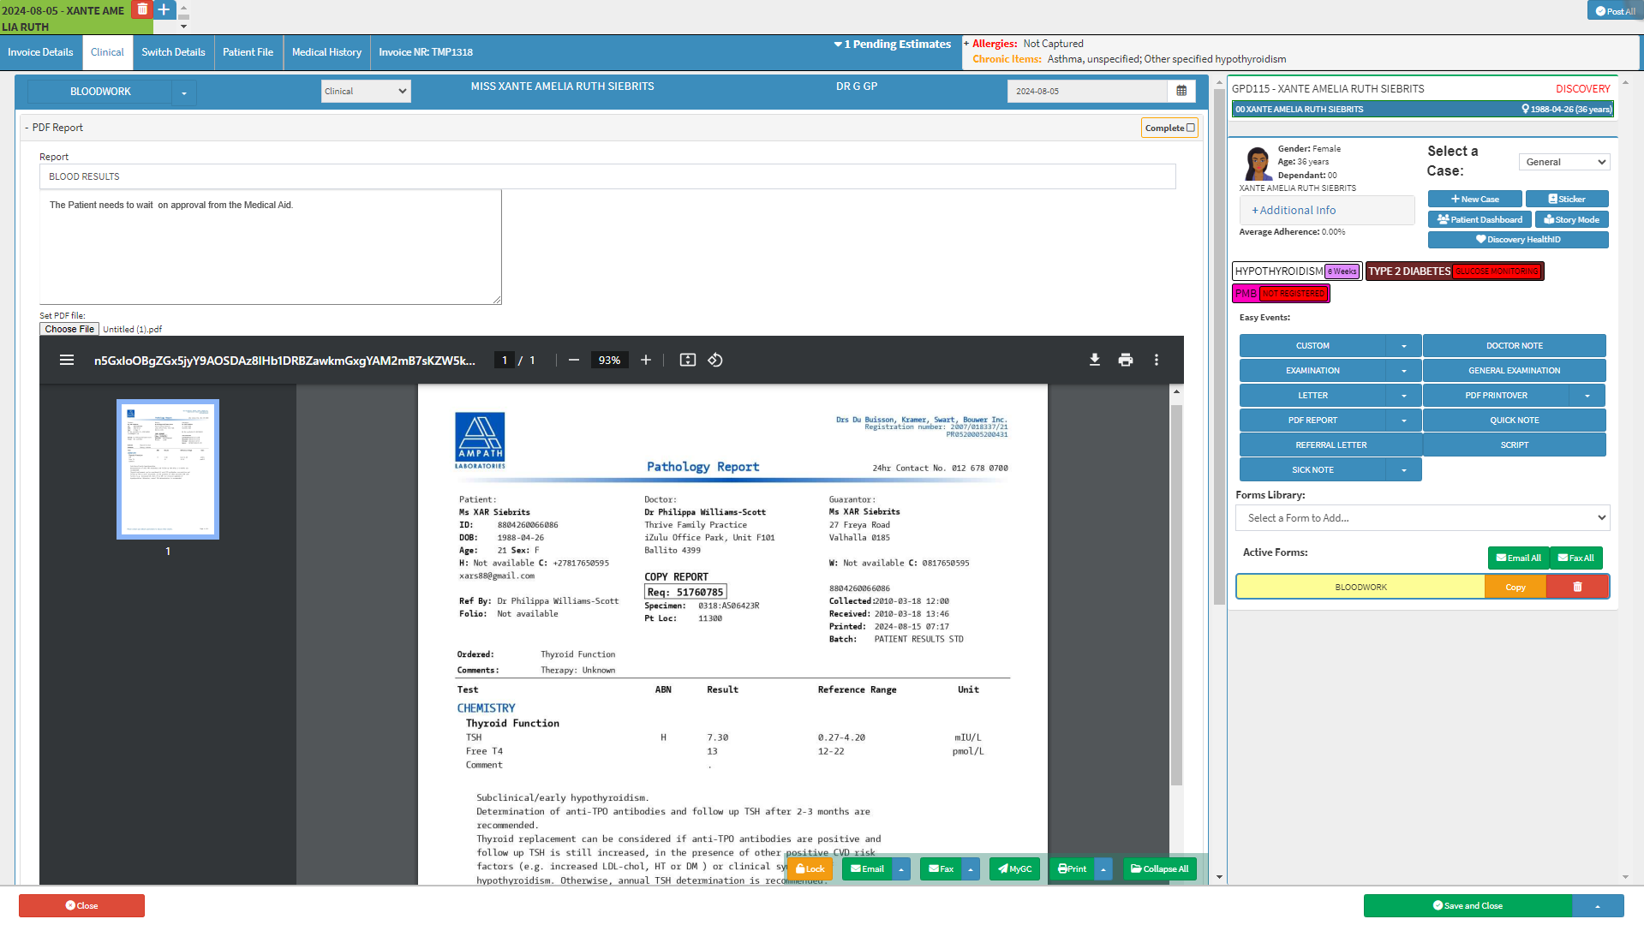Add a DOCTOR NOTE event
The image size is (1644, 925).
[1514, 346]
